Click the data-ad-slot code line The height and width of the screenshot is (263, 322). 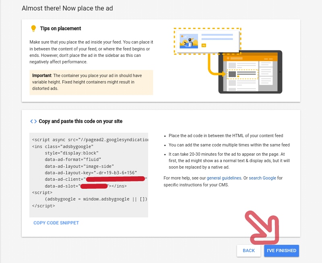pyautogui.click(x=86, y=186)
